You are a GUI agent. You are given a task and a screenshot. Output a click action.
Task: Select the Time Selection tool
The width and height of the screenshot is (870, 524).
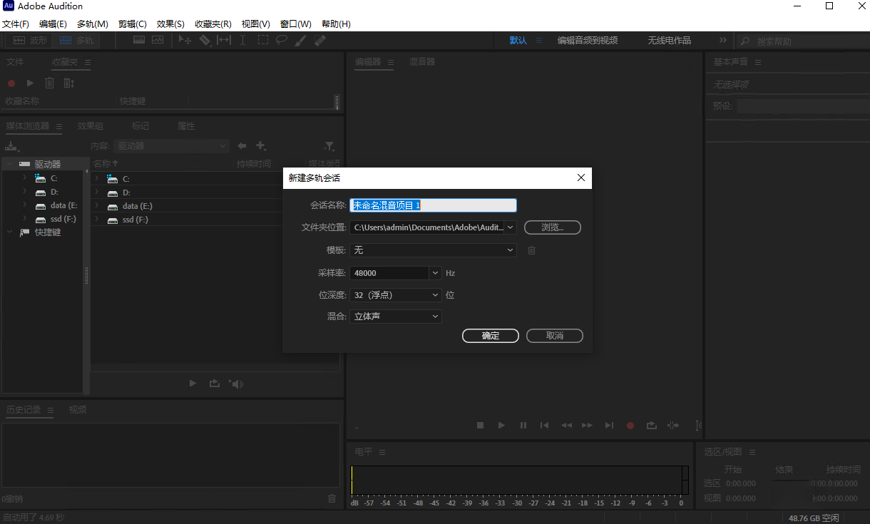[243, 41]
